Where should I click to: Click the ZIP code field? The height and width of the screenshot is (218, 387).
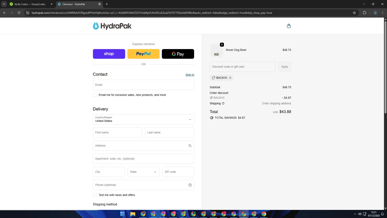click(178, 172)
